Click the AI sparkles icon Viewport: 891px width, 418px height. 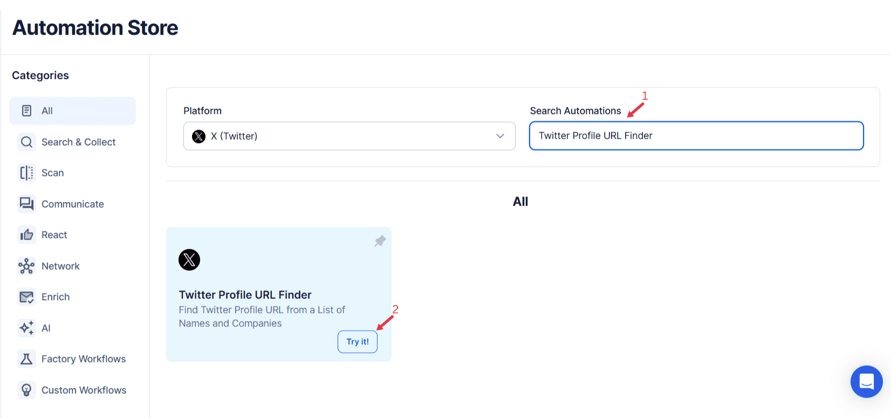[26, 328]
